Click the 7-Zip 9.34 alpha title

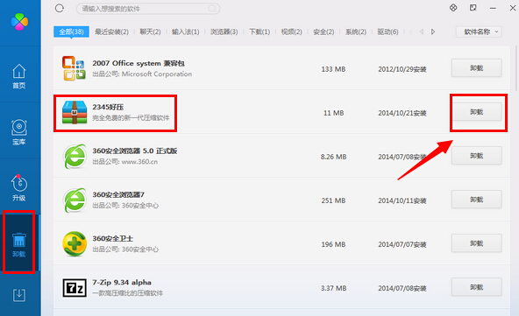pos(122,282)
